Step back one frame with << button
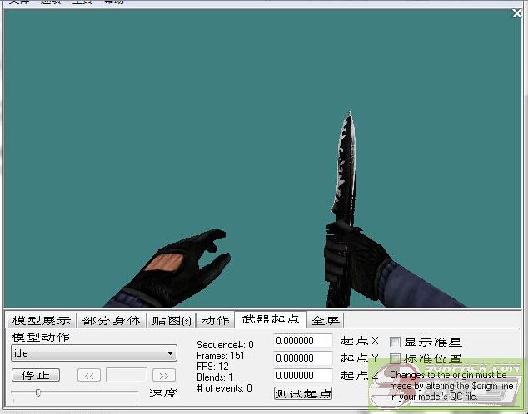The width and height of the screenshot is (528, 414). point(89,375)
